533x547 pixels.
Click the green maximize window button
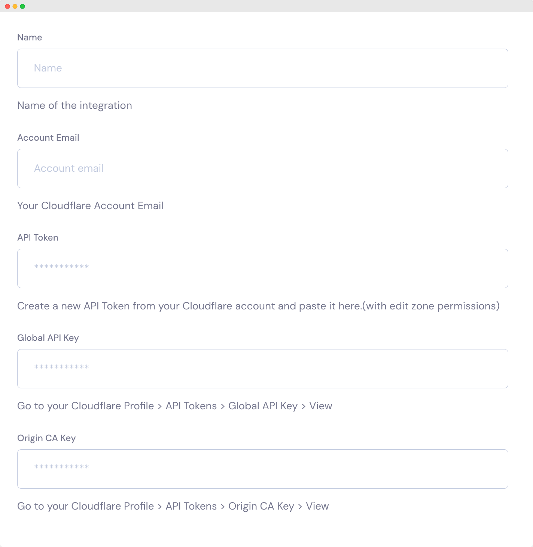[x=23, y=6]
